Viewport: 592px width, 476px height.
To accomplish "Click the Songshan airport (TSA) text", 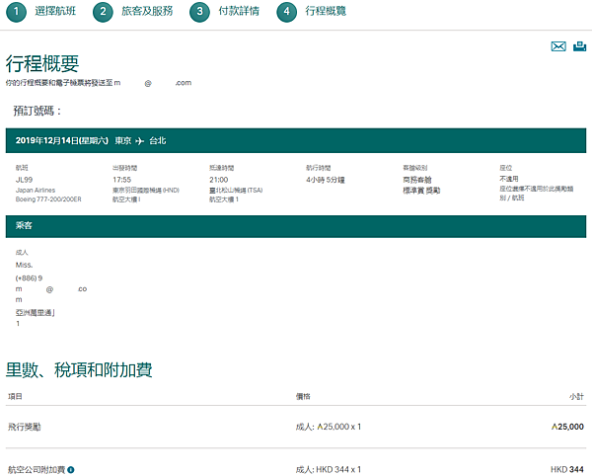I will (x=236, y=190).
